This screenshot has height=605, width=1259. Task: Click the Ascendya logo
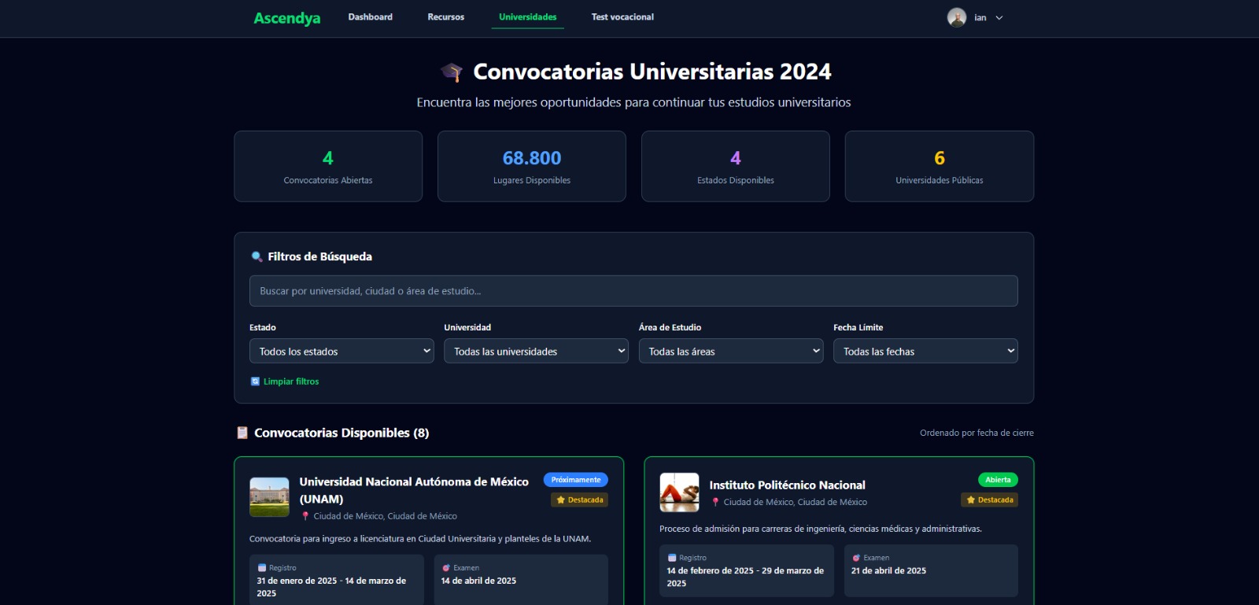(286, 18)
